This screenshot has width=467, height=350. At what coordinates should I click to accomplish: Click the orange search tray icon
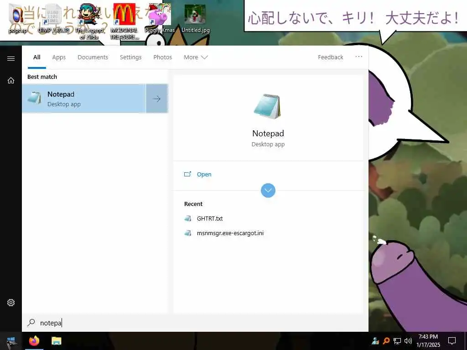(386, 341)
